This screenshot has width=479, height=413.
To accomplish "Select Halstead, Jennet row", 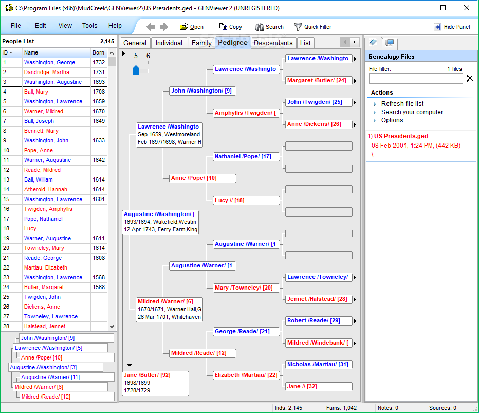I will [x=54, y=326].
